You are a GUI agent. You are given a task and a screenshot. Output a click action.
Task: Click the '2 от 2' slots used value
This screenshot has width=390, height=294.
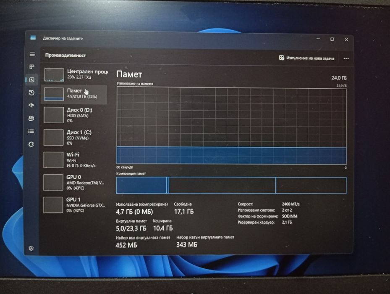click(x=287, y=210)
